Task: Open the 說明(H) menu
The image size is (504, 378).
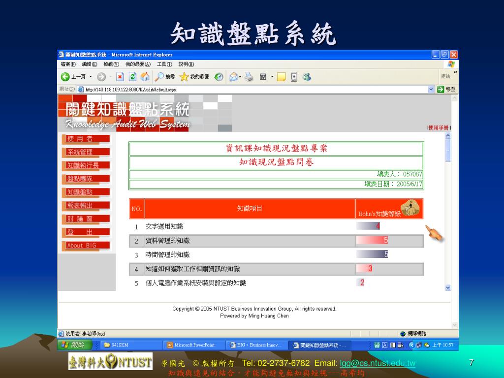Action: pyautogui.click(x=186, y=64)
